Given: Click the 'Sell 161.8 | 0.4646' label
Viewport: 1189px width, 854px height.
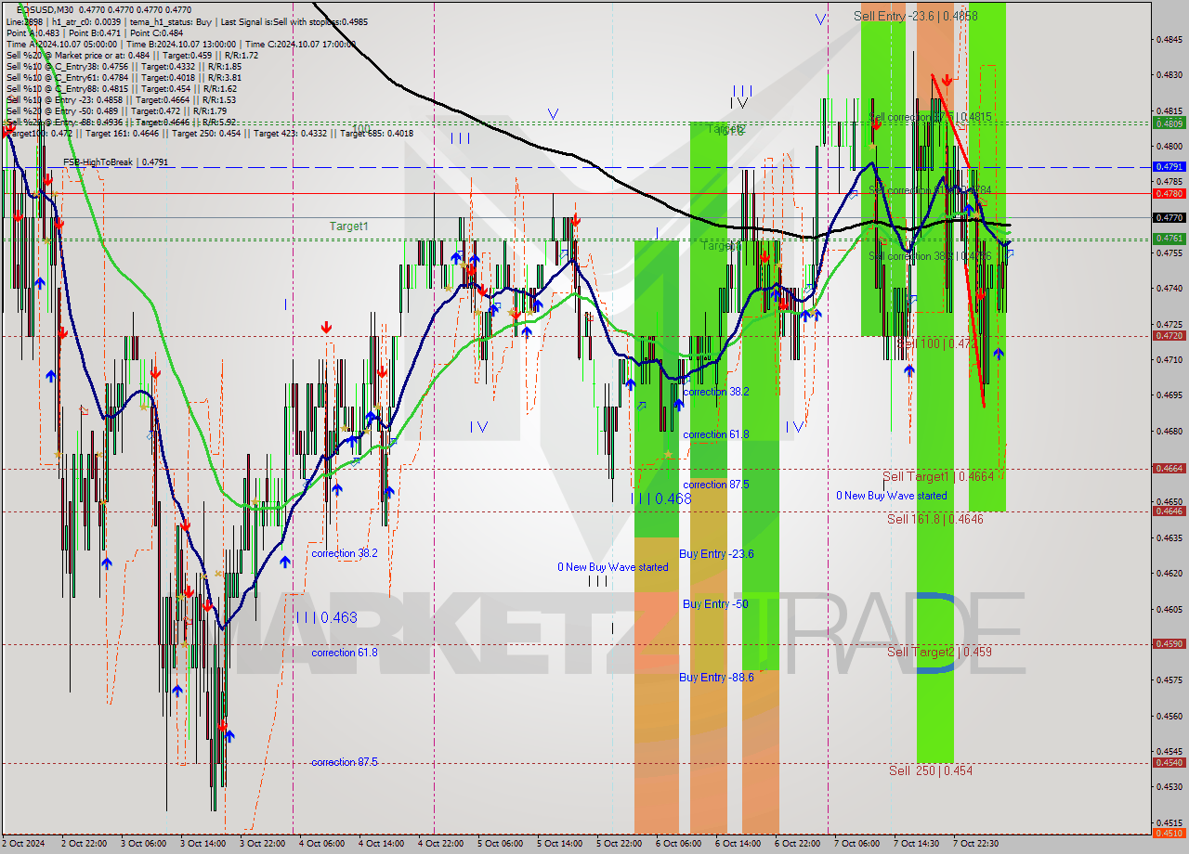Looking at the screenshot, I should pyautogui.click(x=935, y=519).
